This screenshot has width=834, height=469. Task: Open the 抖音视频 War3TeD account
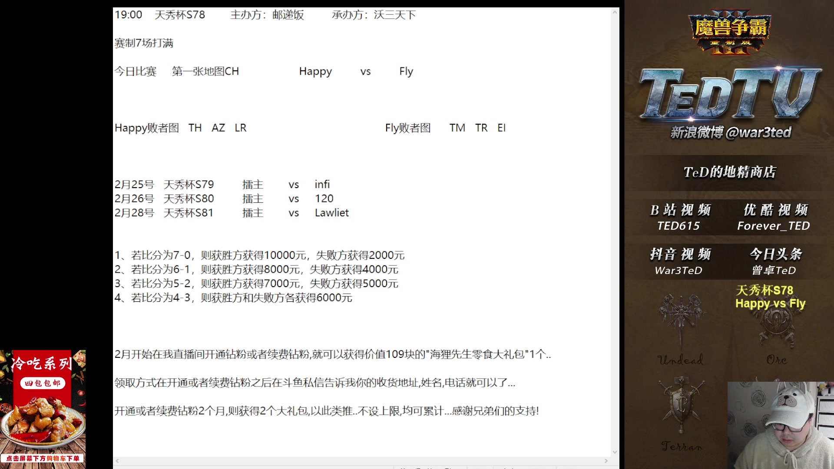tap(680, 263)
